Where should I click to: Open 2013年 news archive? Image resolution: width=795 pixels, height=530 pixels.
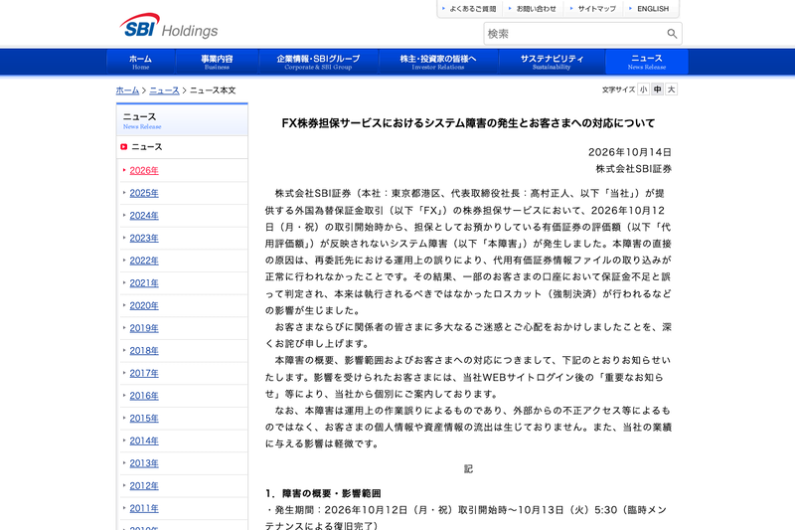144,463
